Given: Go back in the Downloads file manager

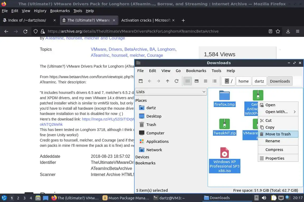Looking at the screenshot, I should tap(149, 81).
